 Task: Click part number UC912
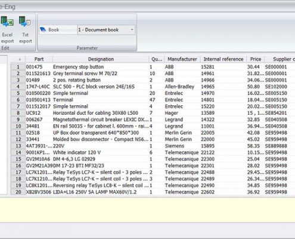pos(33,113)
